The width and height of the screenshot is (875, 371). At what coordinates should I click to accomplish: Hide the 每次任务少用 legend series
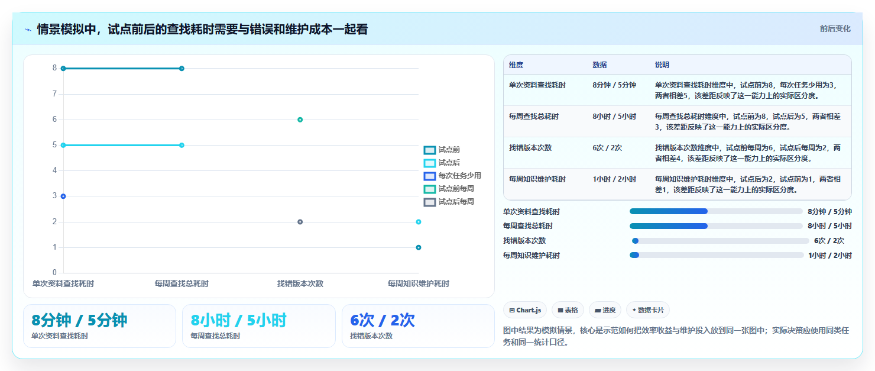(x=452, y=176)
